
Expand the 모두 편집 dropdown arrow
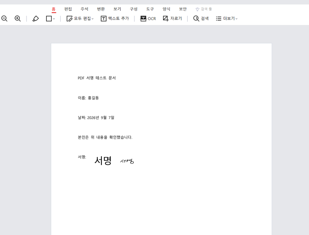93,19
